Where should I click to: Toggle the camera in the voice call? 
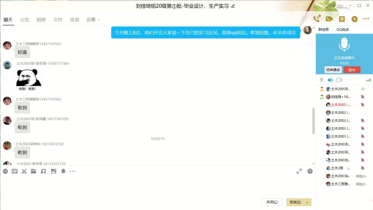pos(339,80)
